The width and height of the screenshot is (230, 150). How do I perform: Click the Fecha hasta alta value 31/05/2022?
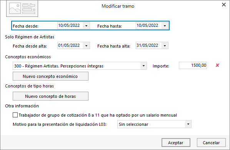point(147,45)
